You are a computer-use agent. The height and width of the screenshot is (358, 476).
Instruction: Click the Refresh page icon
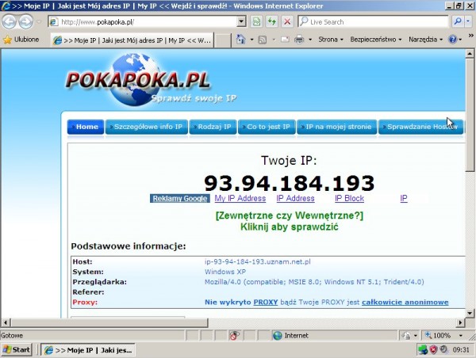271,22
